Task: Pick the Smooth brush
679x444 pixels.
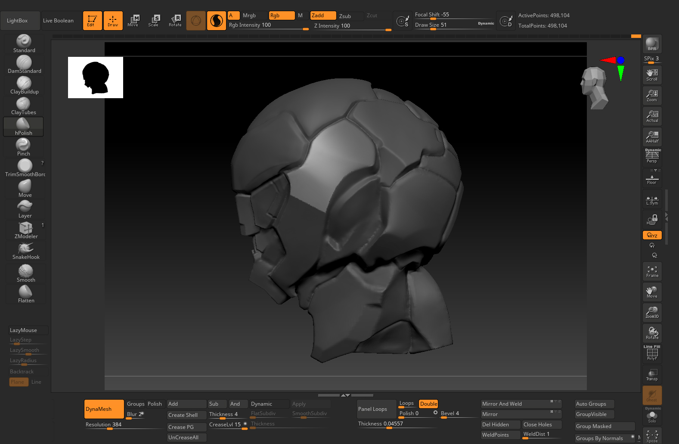Action: coord(26,273)
